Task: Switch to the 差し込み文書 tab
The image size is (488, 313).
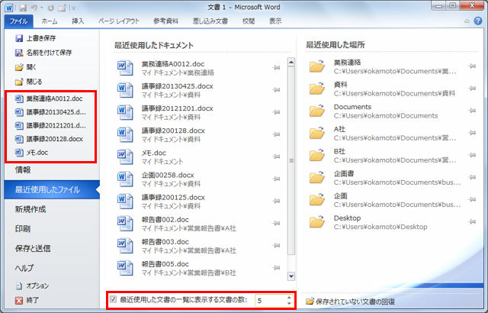Action: pos(210,21)
